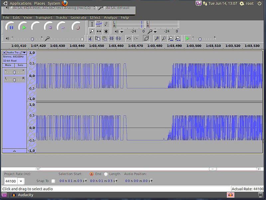Click the Trim audio icon
Image resolution: width=266 pixels, height=200 pixels.
tap(111, 39)
